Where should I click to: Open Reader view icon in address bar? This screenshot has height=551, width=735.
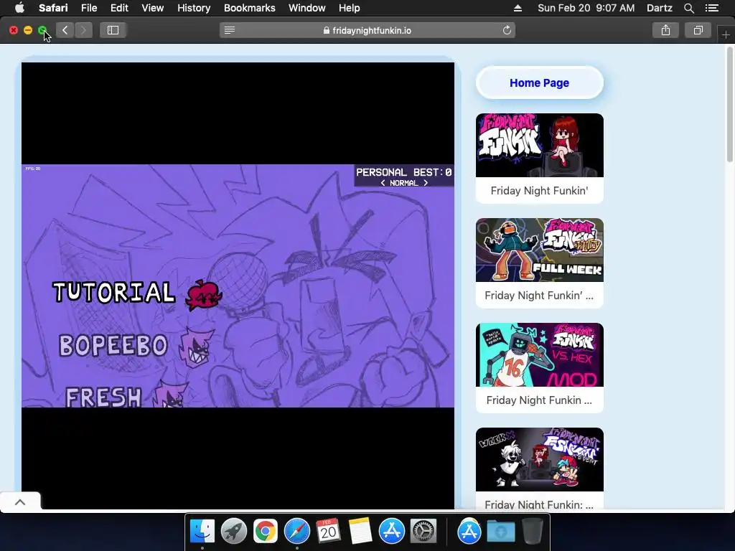coord(229,30)
